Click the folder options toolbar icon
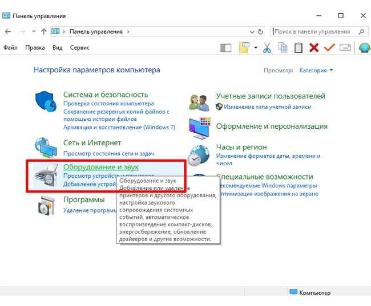The image size is (371, 306). 244,47
